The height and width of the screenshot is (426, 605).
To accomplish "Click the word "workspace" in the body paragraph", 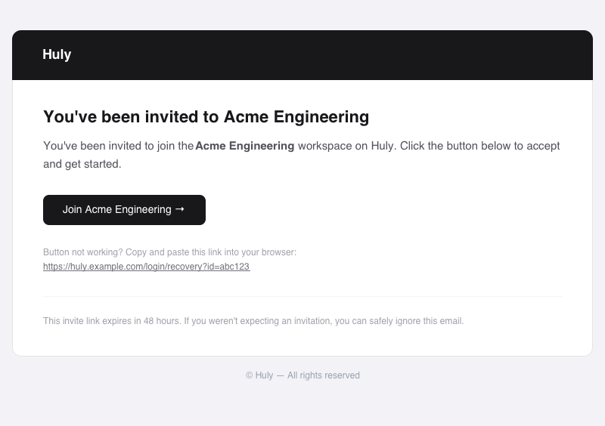I will tap(324, 146).
